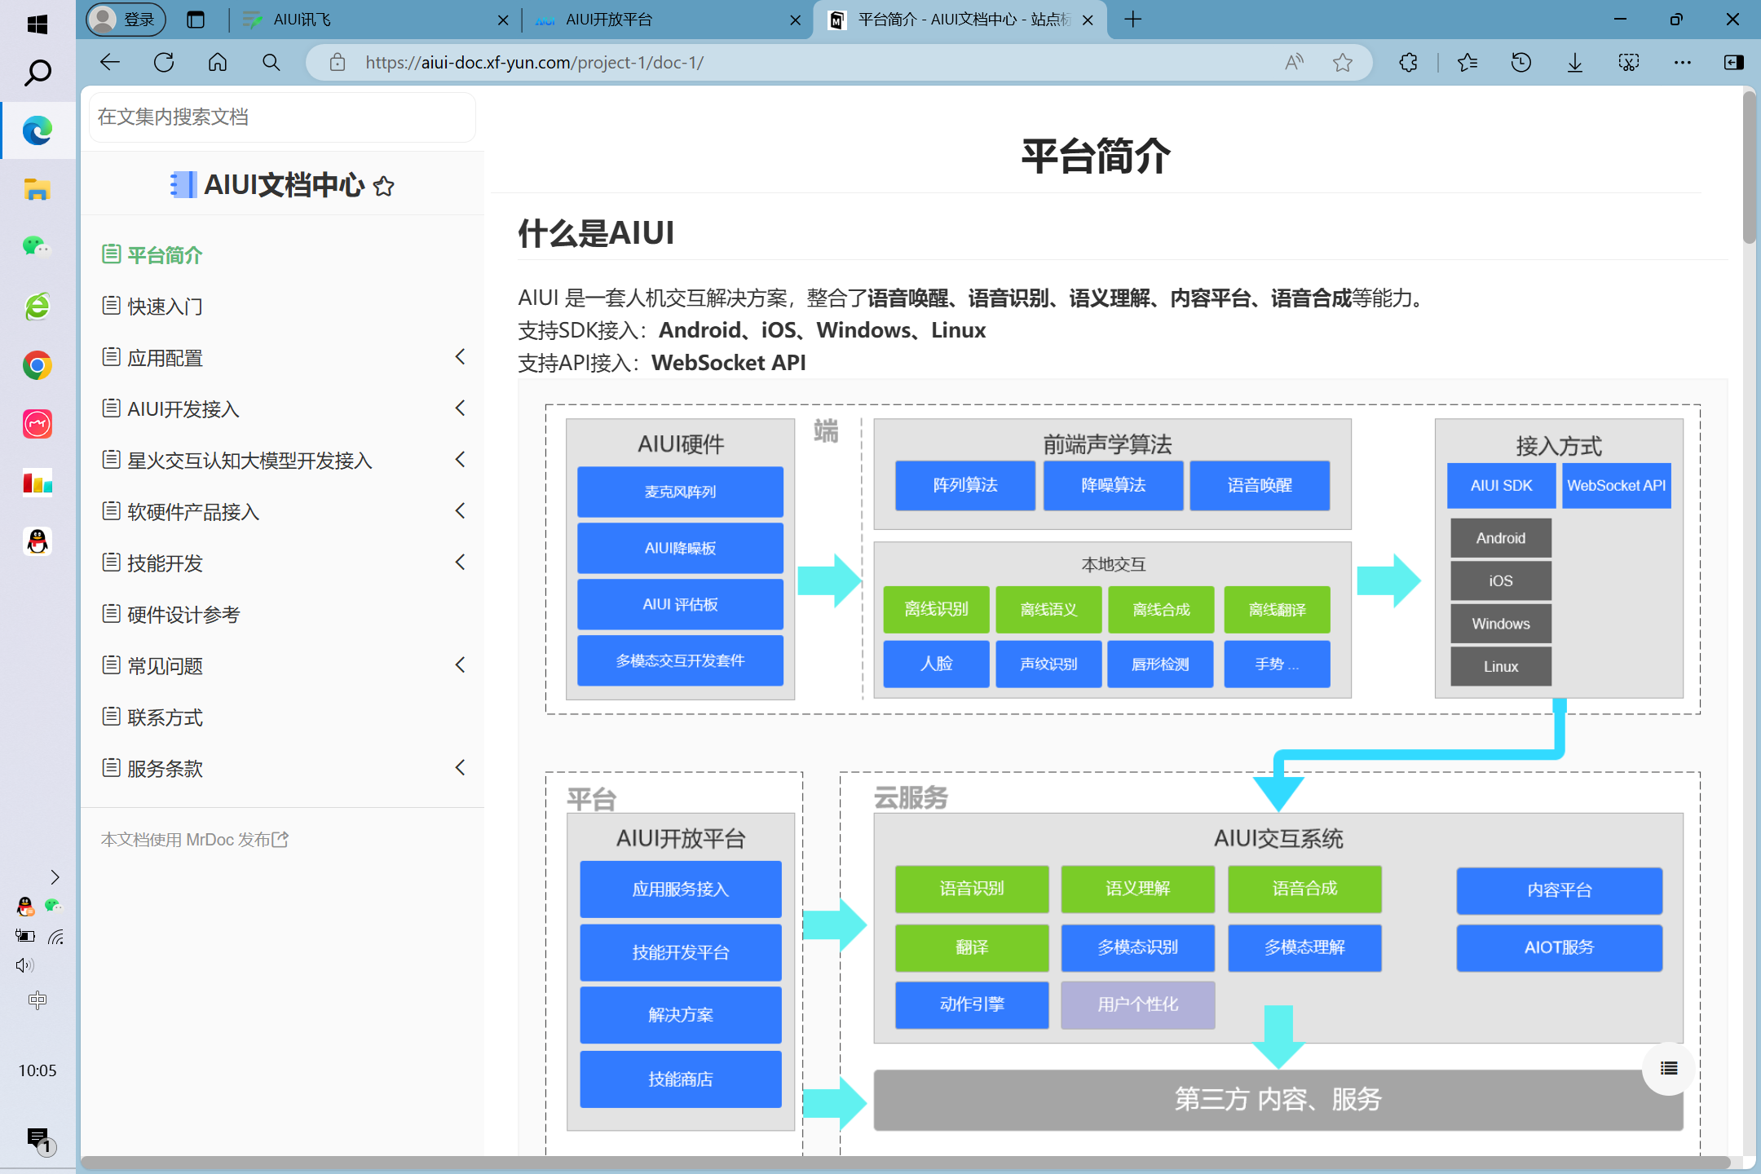Launch File Explorer from taskbar
Viewport: 1761px width, 1174px height.
(38, 189)
